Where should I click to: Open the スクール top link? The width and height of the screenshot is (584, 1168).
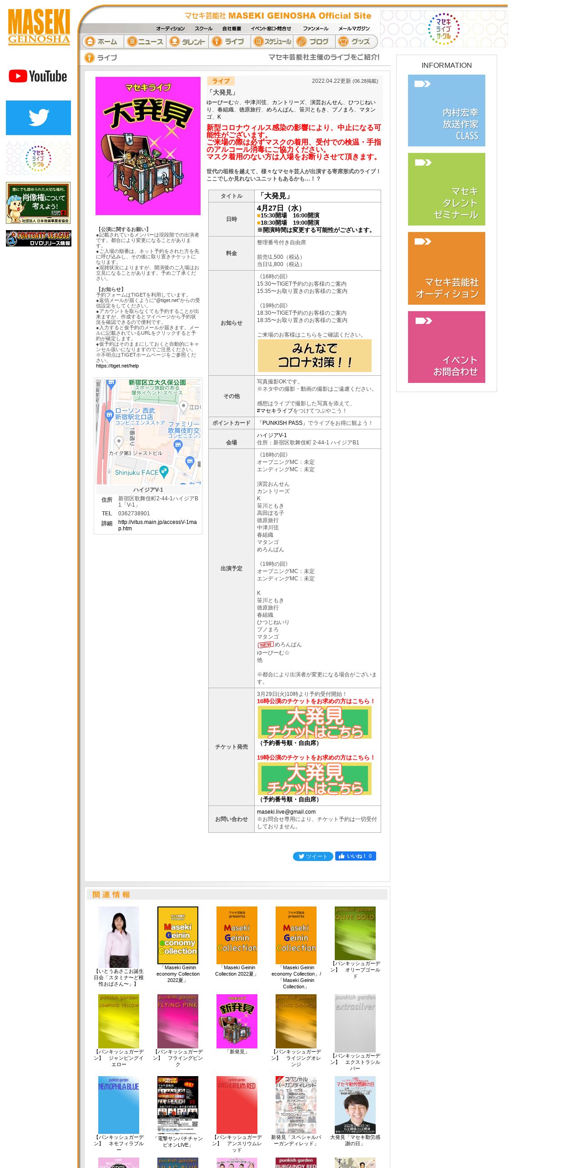click(203, 29)
